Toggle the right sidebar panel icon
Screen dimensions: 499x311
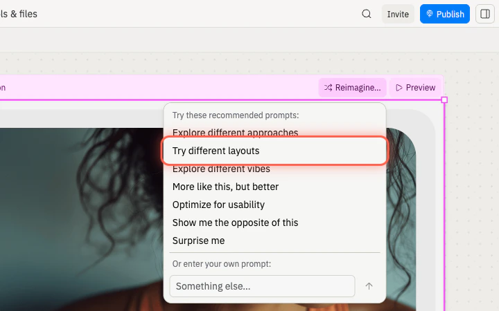coord(485,14)
